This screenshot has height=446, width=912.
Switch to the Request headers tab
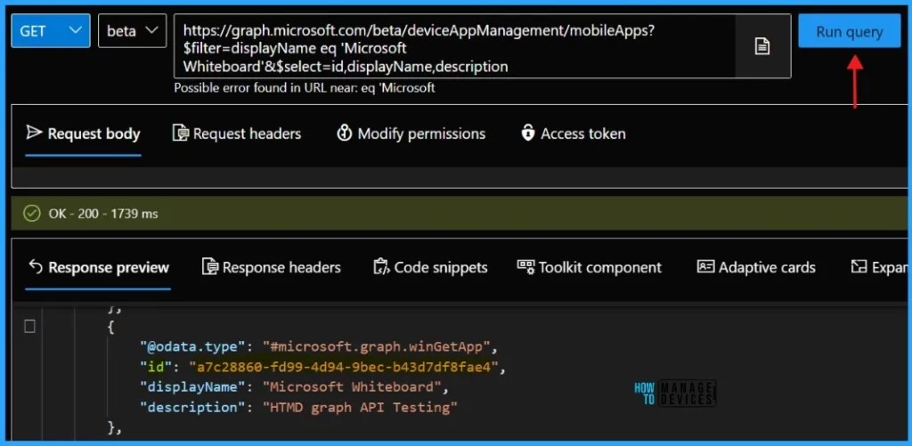click(x=237, y=134)
